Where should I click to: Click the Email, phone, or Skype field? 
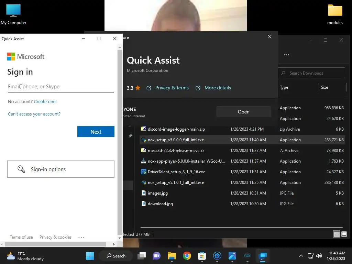60,87
